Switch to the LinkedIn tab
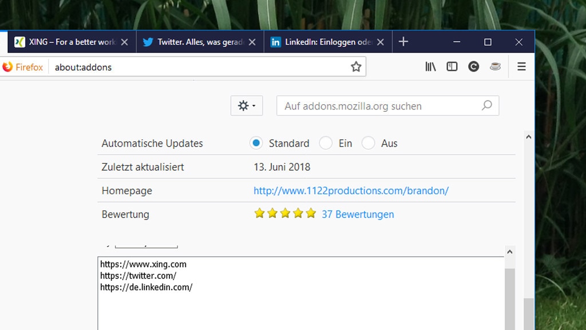The height and width of the screenshot is (330, 586). pyautogui.click(x=322, y=42)
